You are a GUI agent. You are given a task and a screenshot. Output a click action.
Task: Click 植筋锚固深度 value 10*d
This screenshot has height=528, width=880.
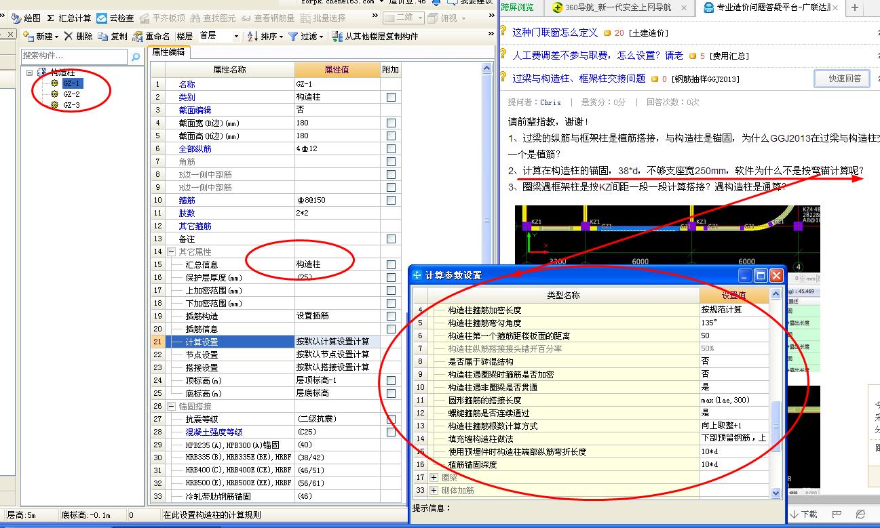coord(734,465)
